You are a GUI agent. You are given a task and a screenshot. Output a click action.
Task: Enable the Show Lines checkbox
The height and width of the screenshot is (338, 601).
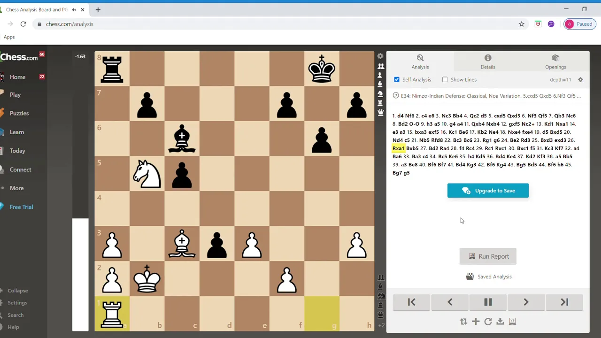445,80
